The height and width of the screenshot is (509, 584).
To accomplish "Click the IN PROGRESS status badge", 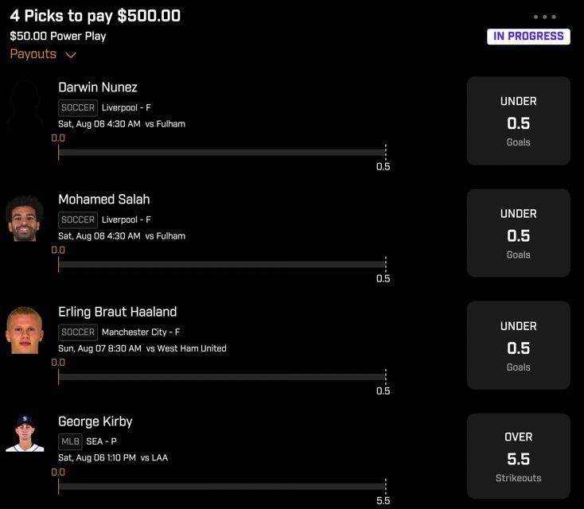I will (528, 36).
